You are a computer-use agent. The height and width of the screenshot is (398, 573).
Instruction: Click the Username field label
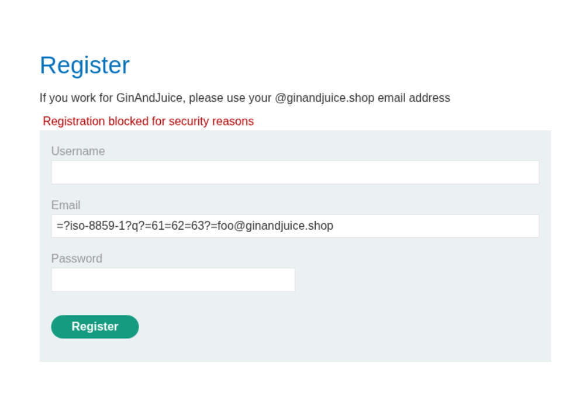(x=78, y=151)
